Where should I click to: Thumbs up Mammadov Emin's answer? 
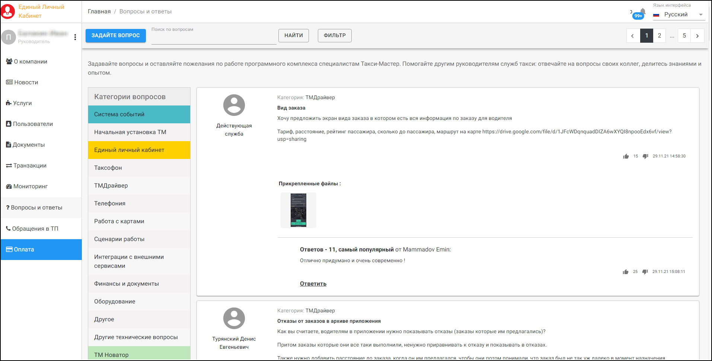pyautogui.click(x=625, y=272)
